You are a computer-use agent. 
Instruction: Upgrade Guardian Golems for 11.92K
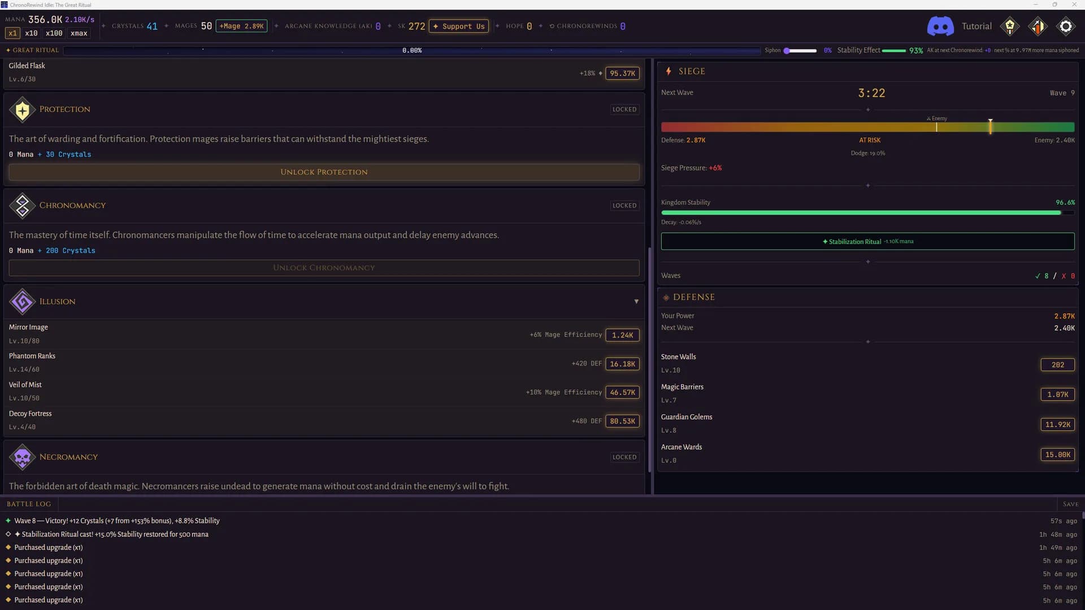[x=1057, y=425]
